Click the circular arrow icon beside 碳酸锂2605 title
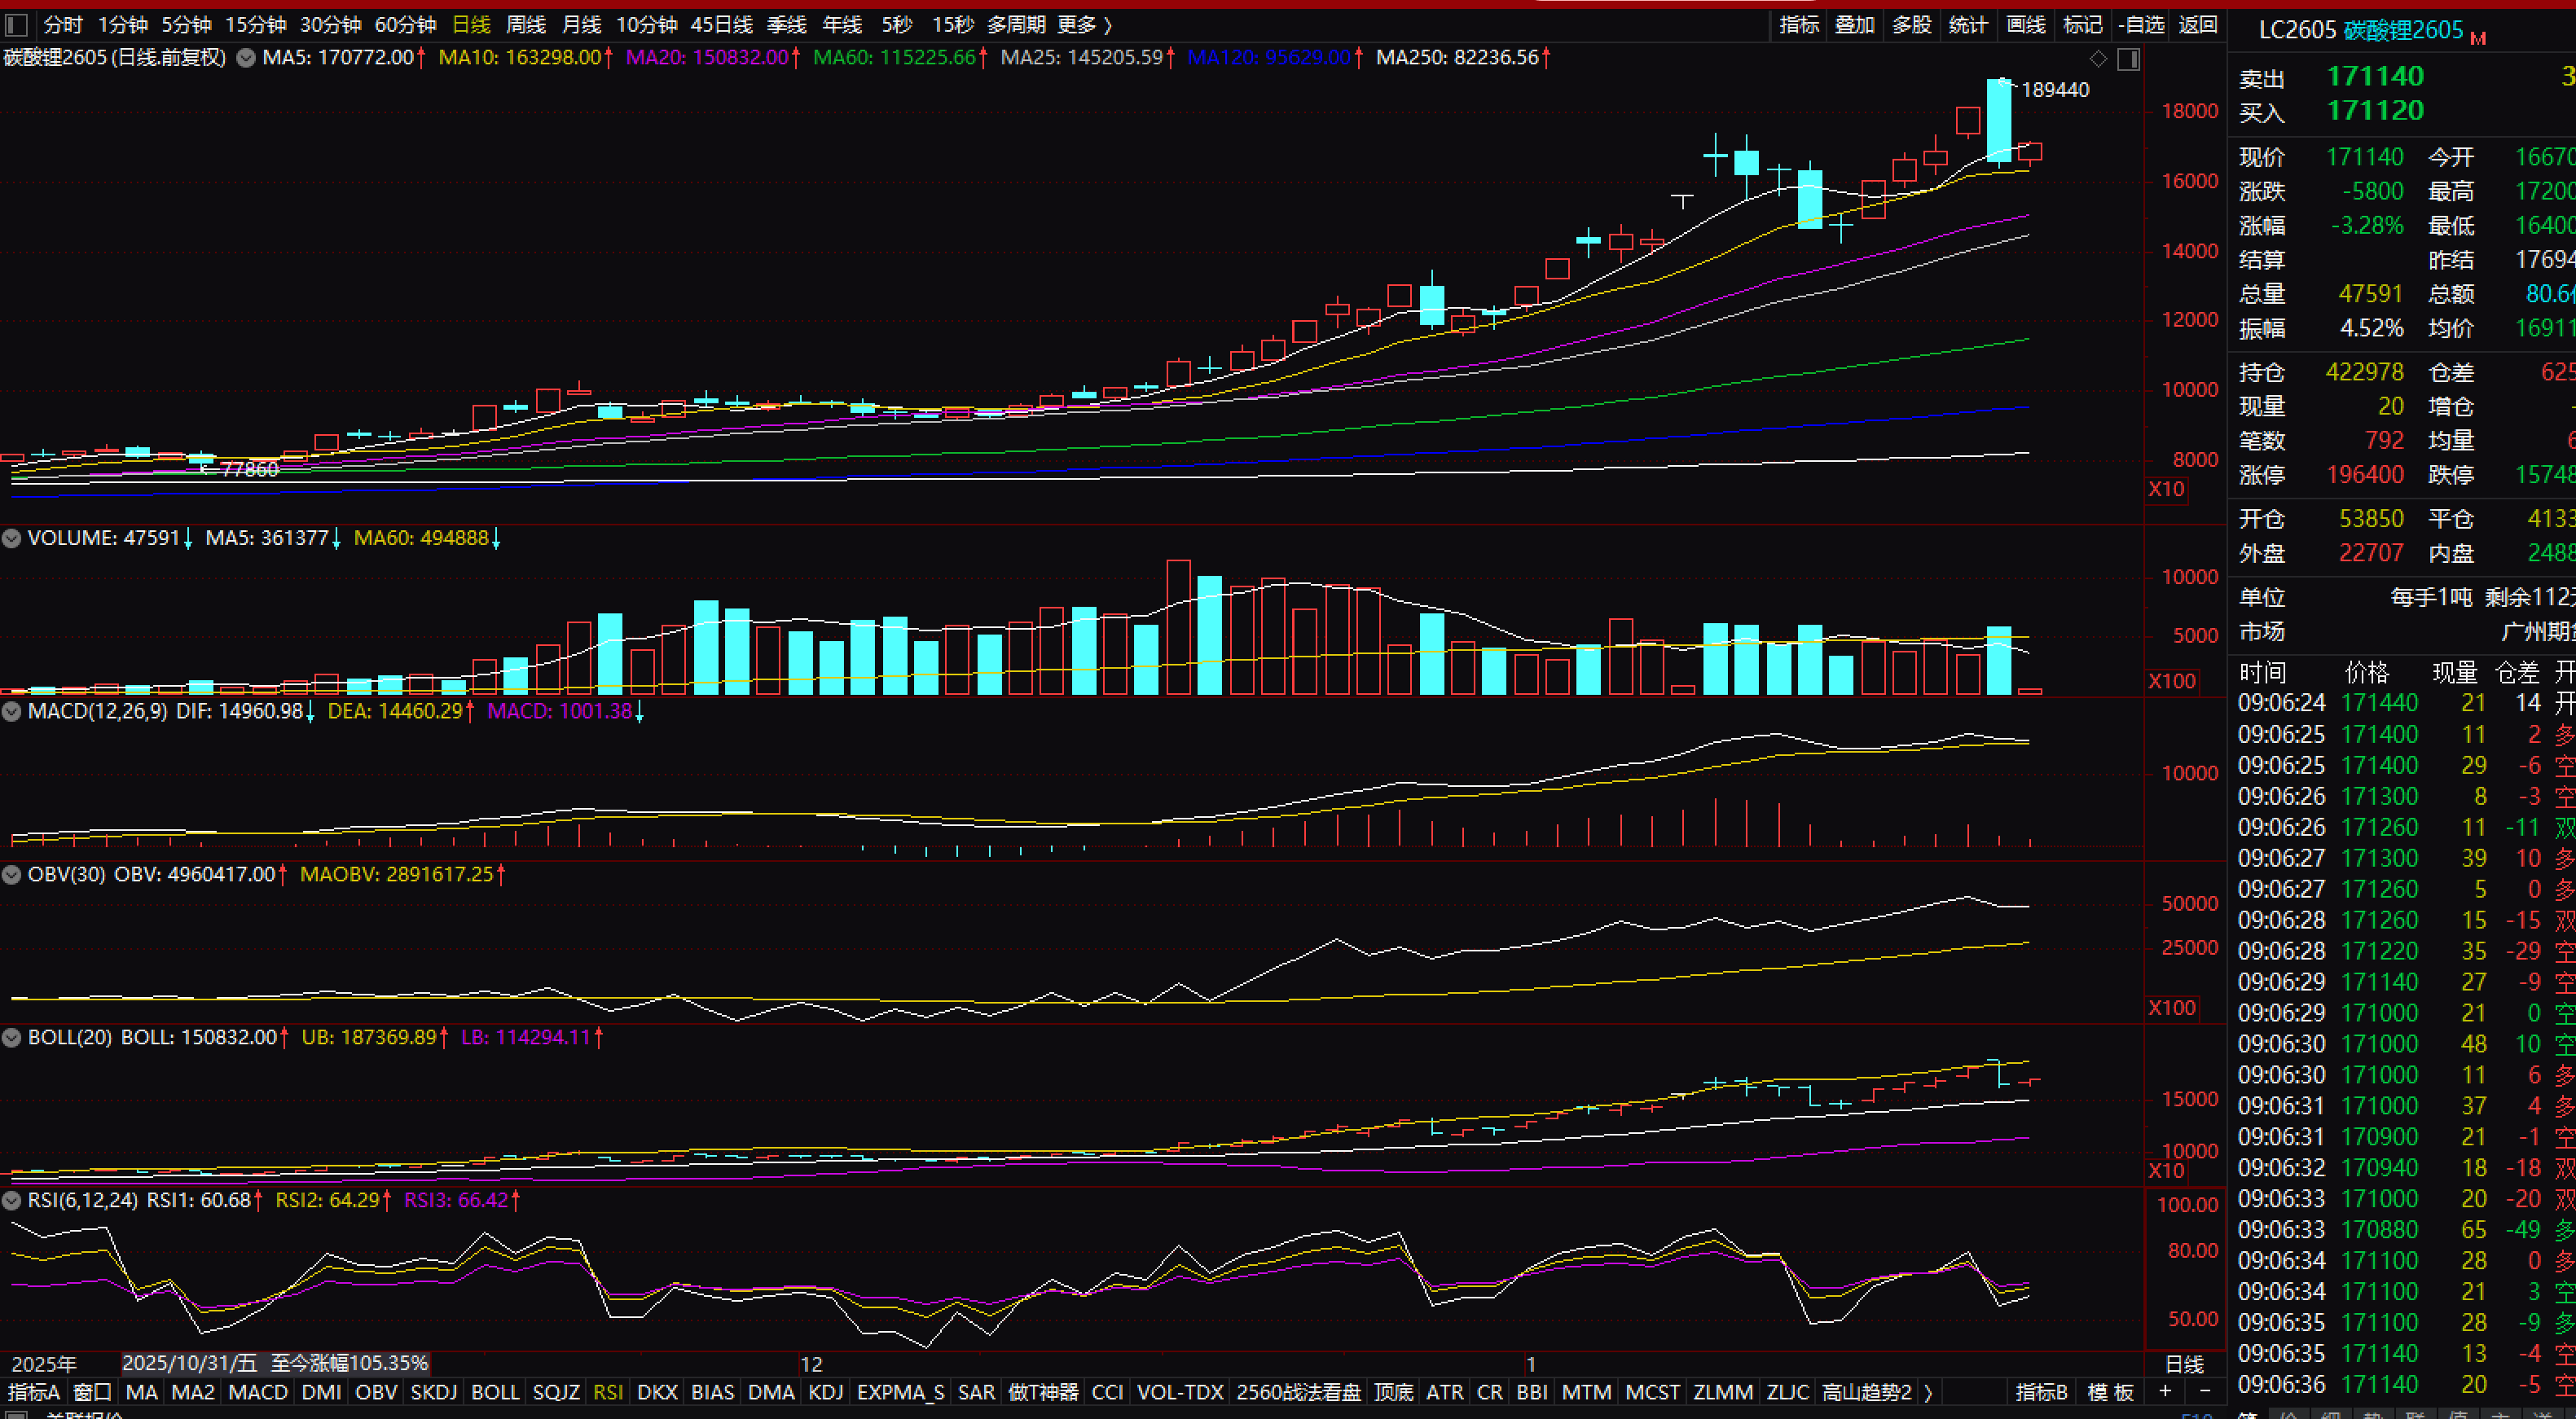The image size is (2576, 1419). click(x=246, y=58)
